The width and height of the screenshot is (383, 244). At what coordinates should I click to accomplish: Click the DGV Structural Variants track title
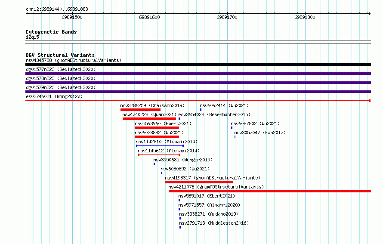(60, 55)
